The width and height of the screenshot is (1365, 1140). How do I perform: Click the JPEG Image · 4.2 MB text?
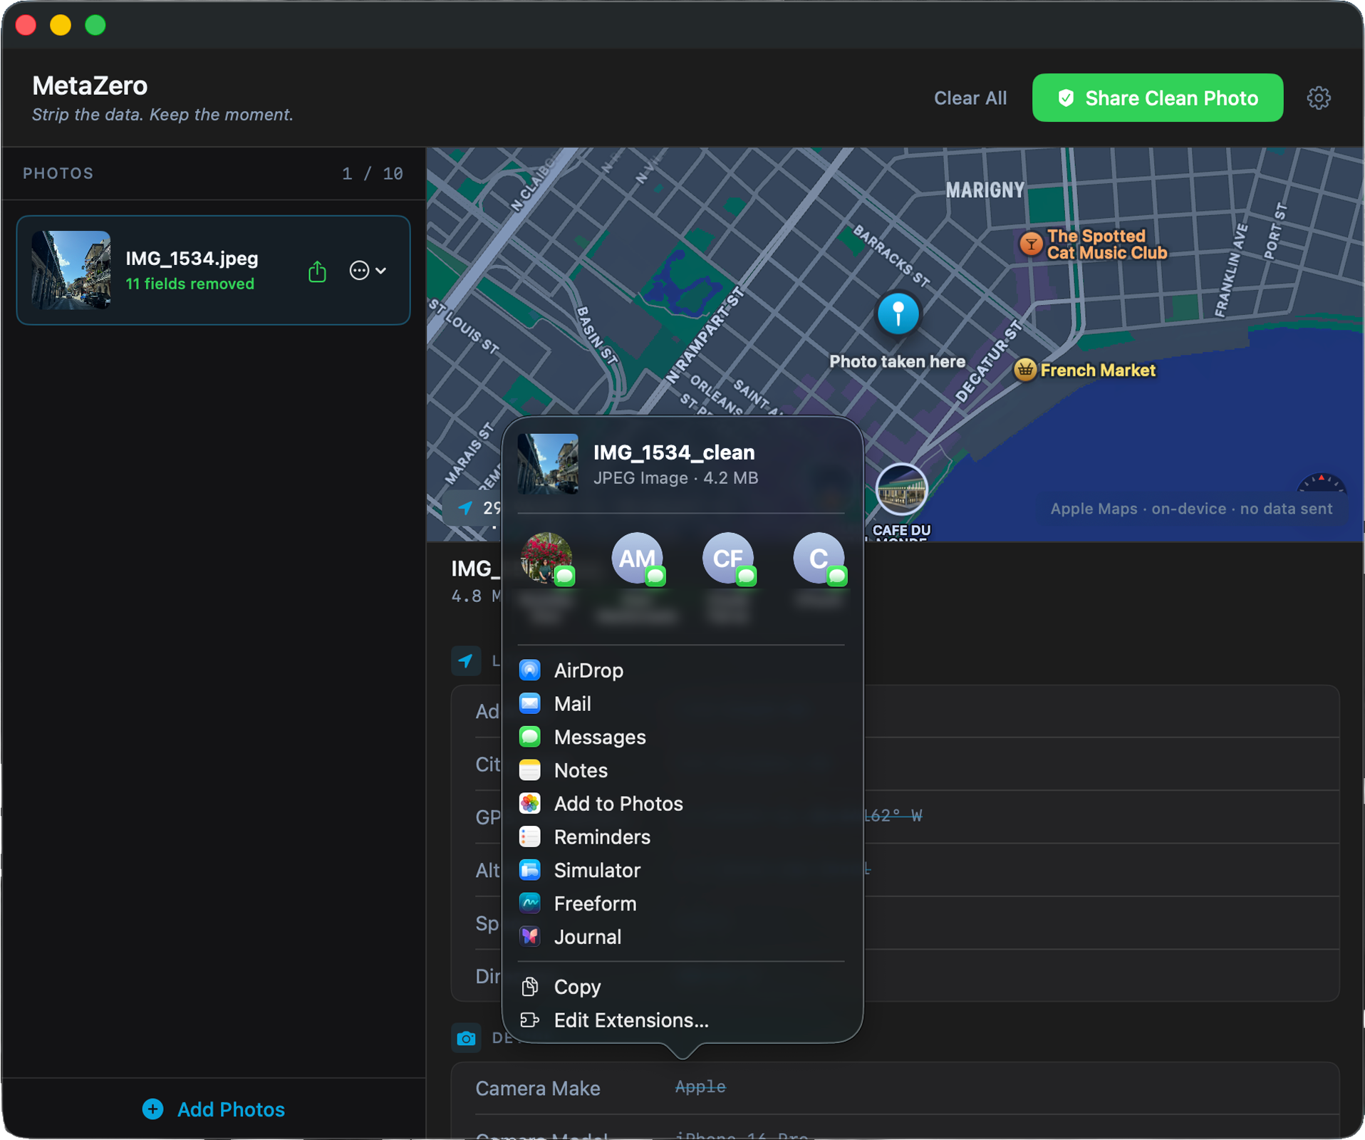(x=676, y=478)
